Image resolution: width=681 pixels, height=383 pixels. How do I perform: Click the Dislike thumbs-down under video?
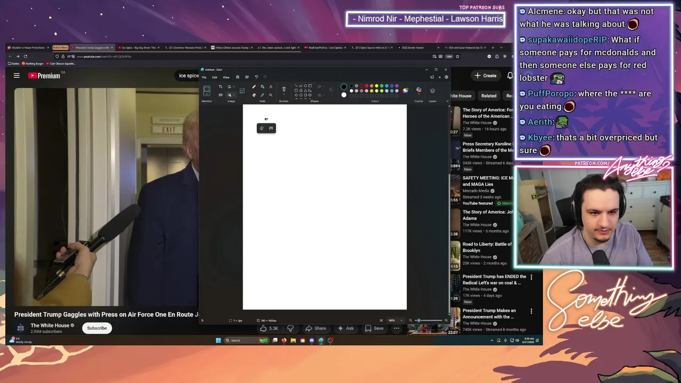click(290, 328)
